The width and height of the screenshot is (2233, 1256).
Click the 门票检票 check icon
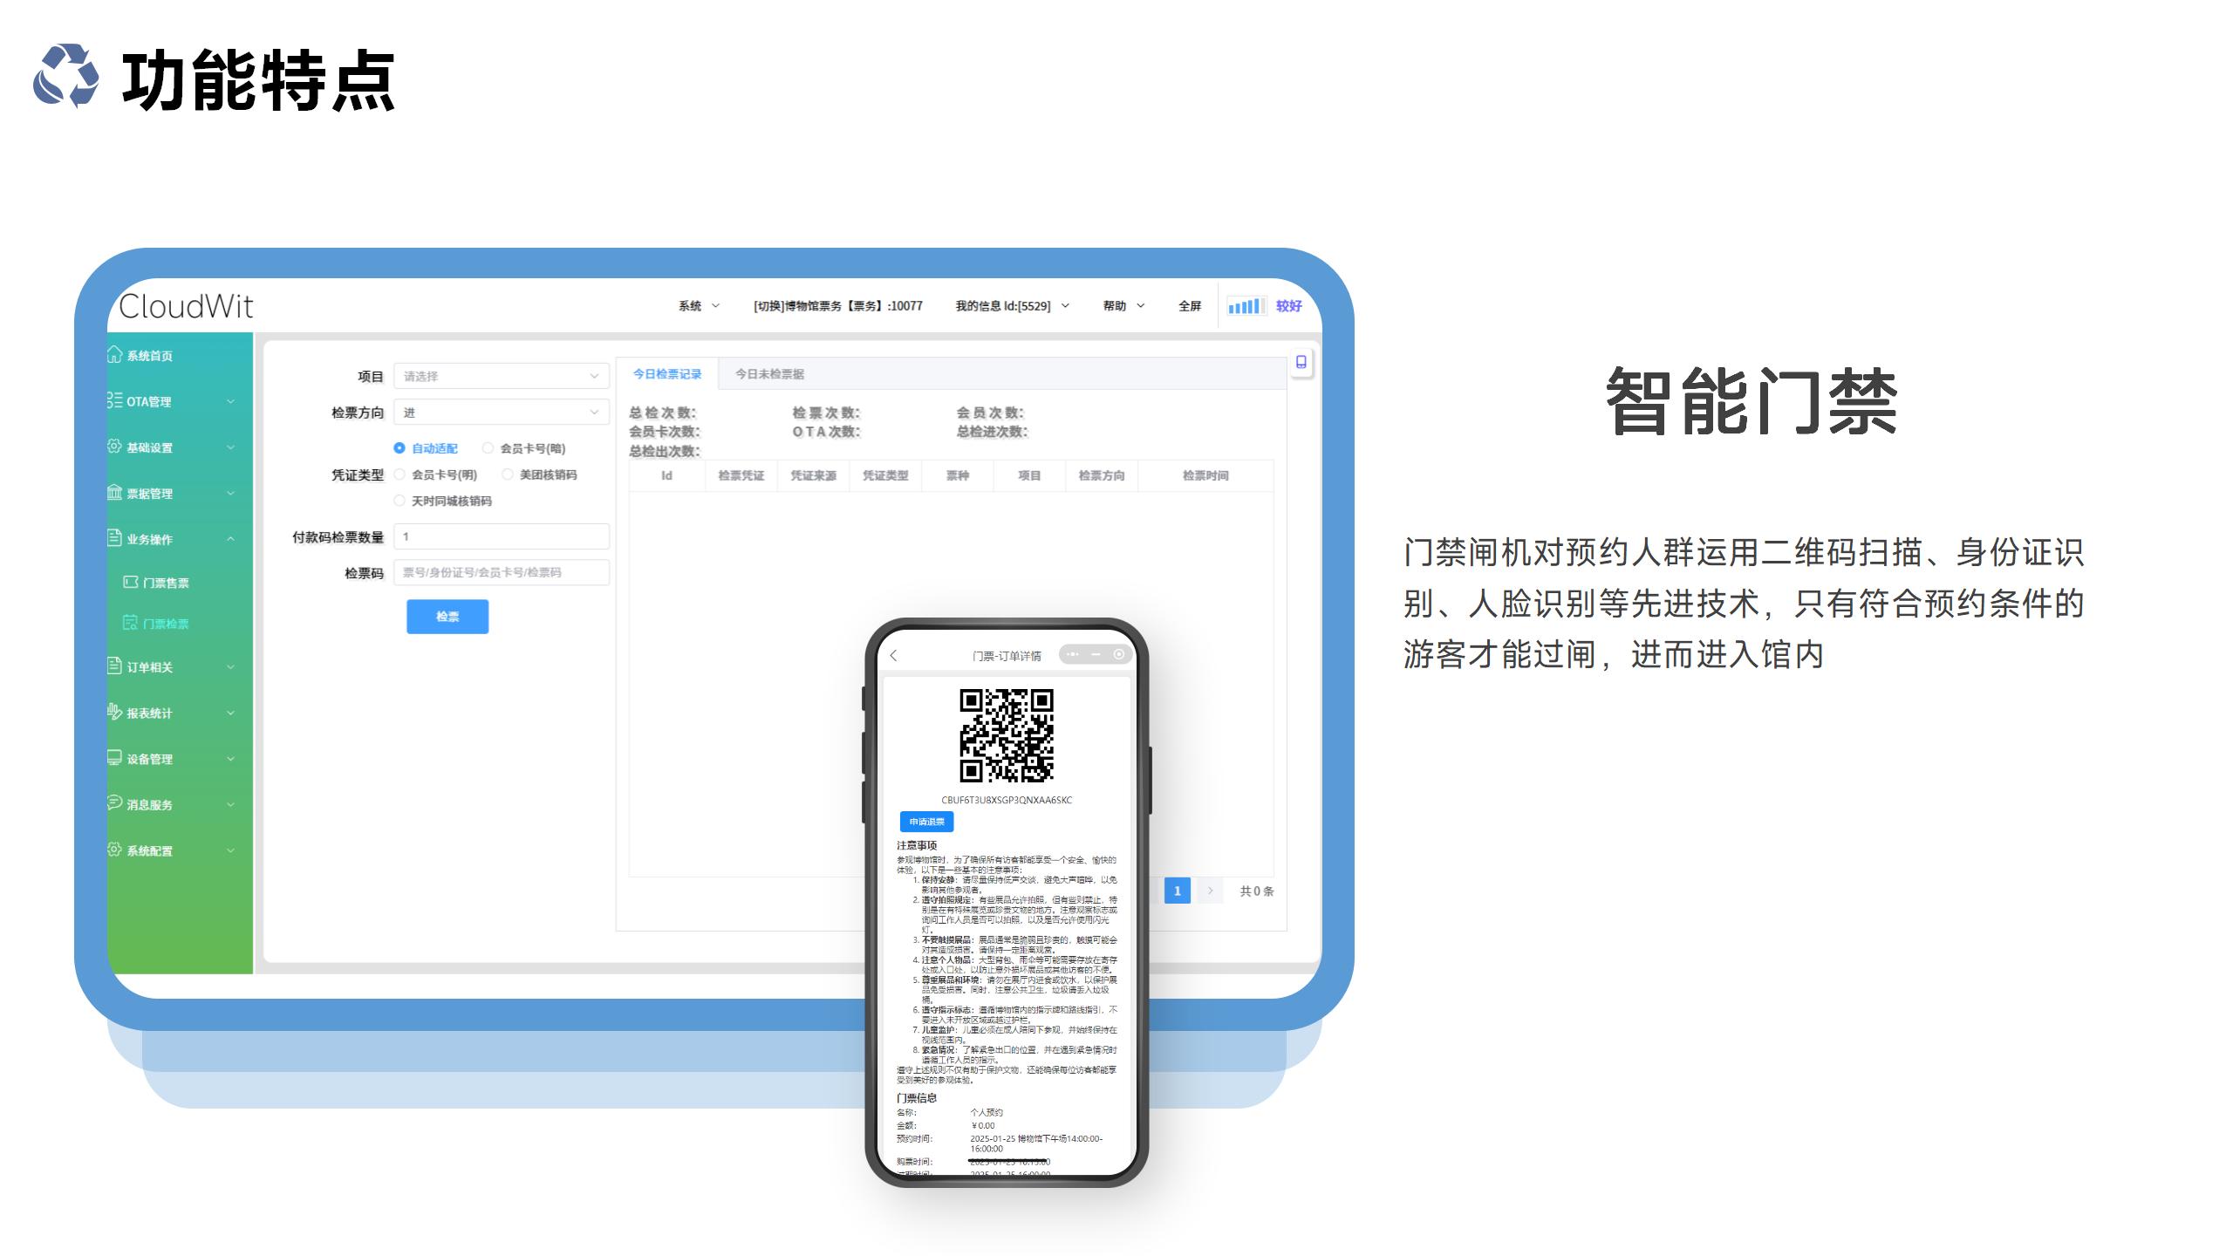point(131,623)
